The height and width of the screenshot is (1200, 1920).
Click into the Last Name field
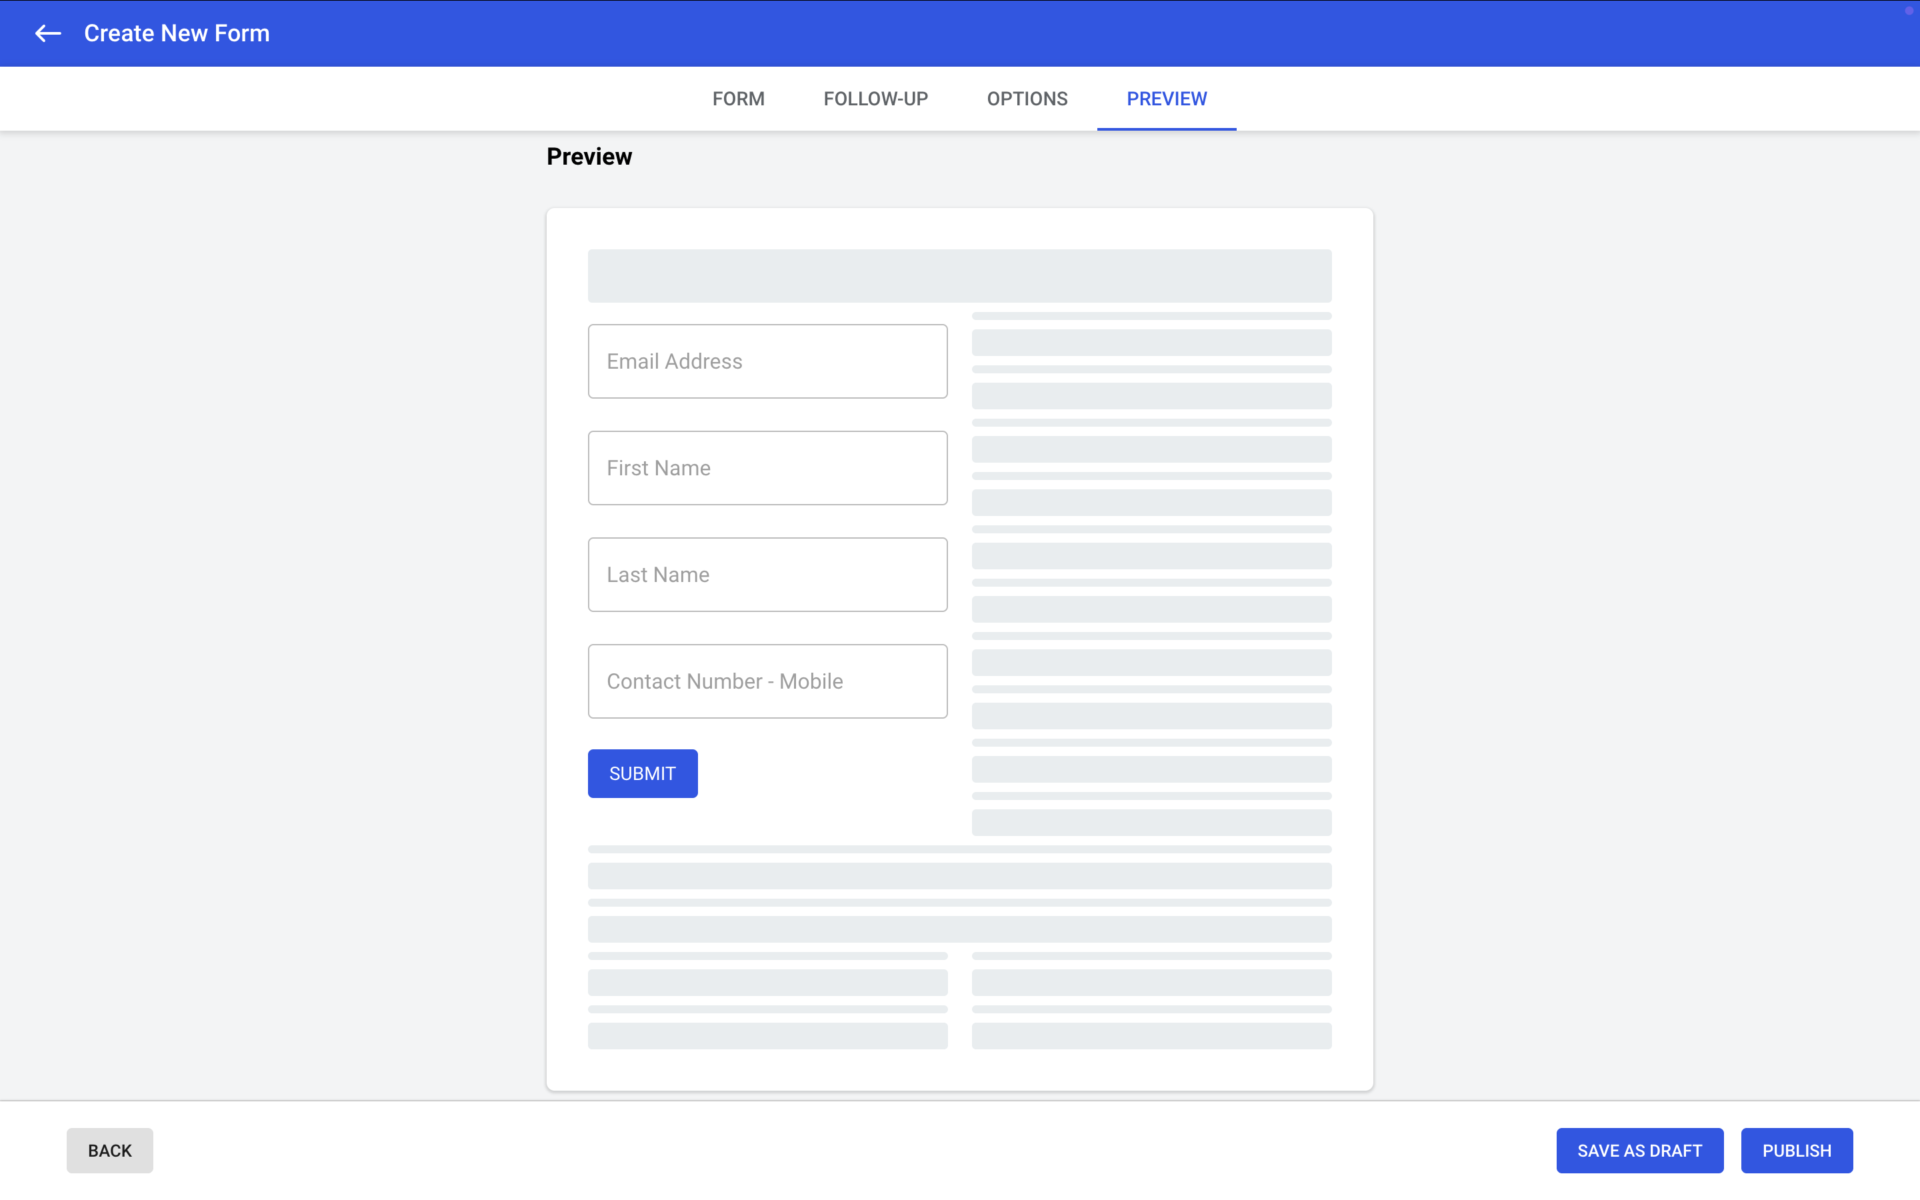pyautogui.click(x=767, y=575)
